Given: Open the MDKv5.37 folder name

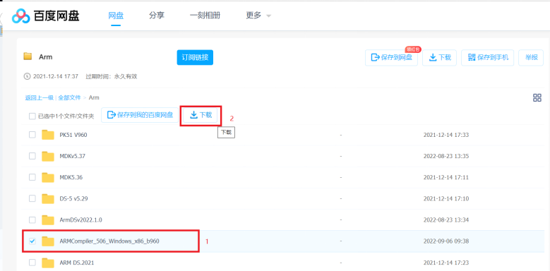Looking at the screenshot, I should (x=72, y=157).
